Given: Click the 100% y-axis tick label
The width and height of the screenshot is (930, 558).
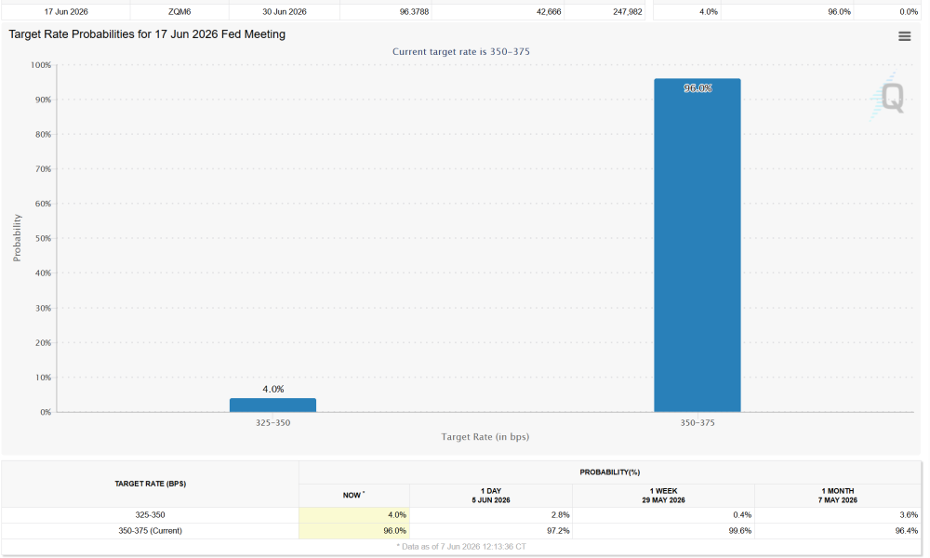Looking at the screenshot, I should click(x=41, y=65).
